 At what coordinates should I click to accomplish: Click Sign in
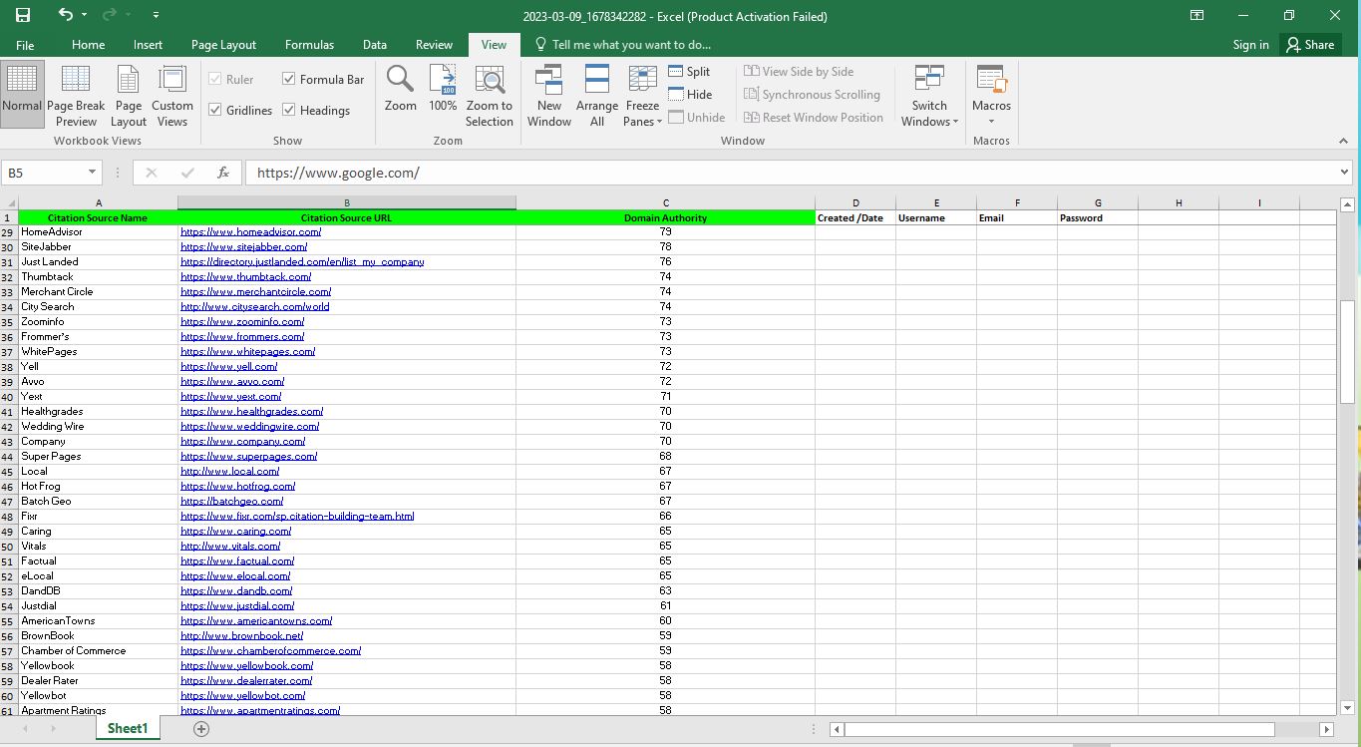[1250, 45]
